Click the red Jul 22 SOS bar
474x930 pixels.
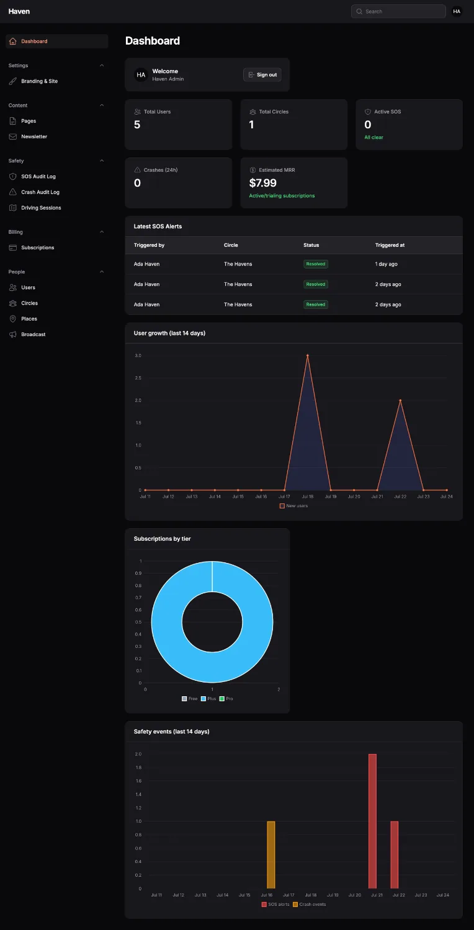[x=395, y=855]
